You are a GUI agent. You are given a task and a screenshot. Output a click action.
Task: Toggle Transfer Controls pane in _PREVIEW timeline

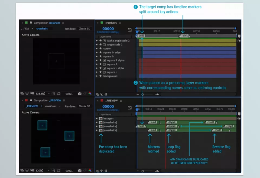(x=102, y=171)
